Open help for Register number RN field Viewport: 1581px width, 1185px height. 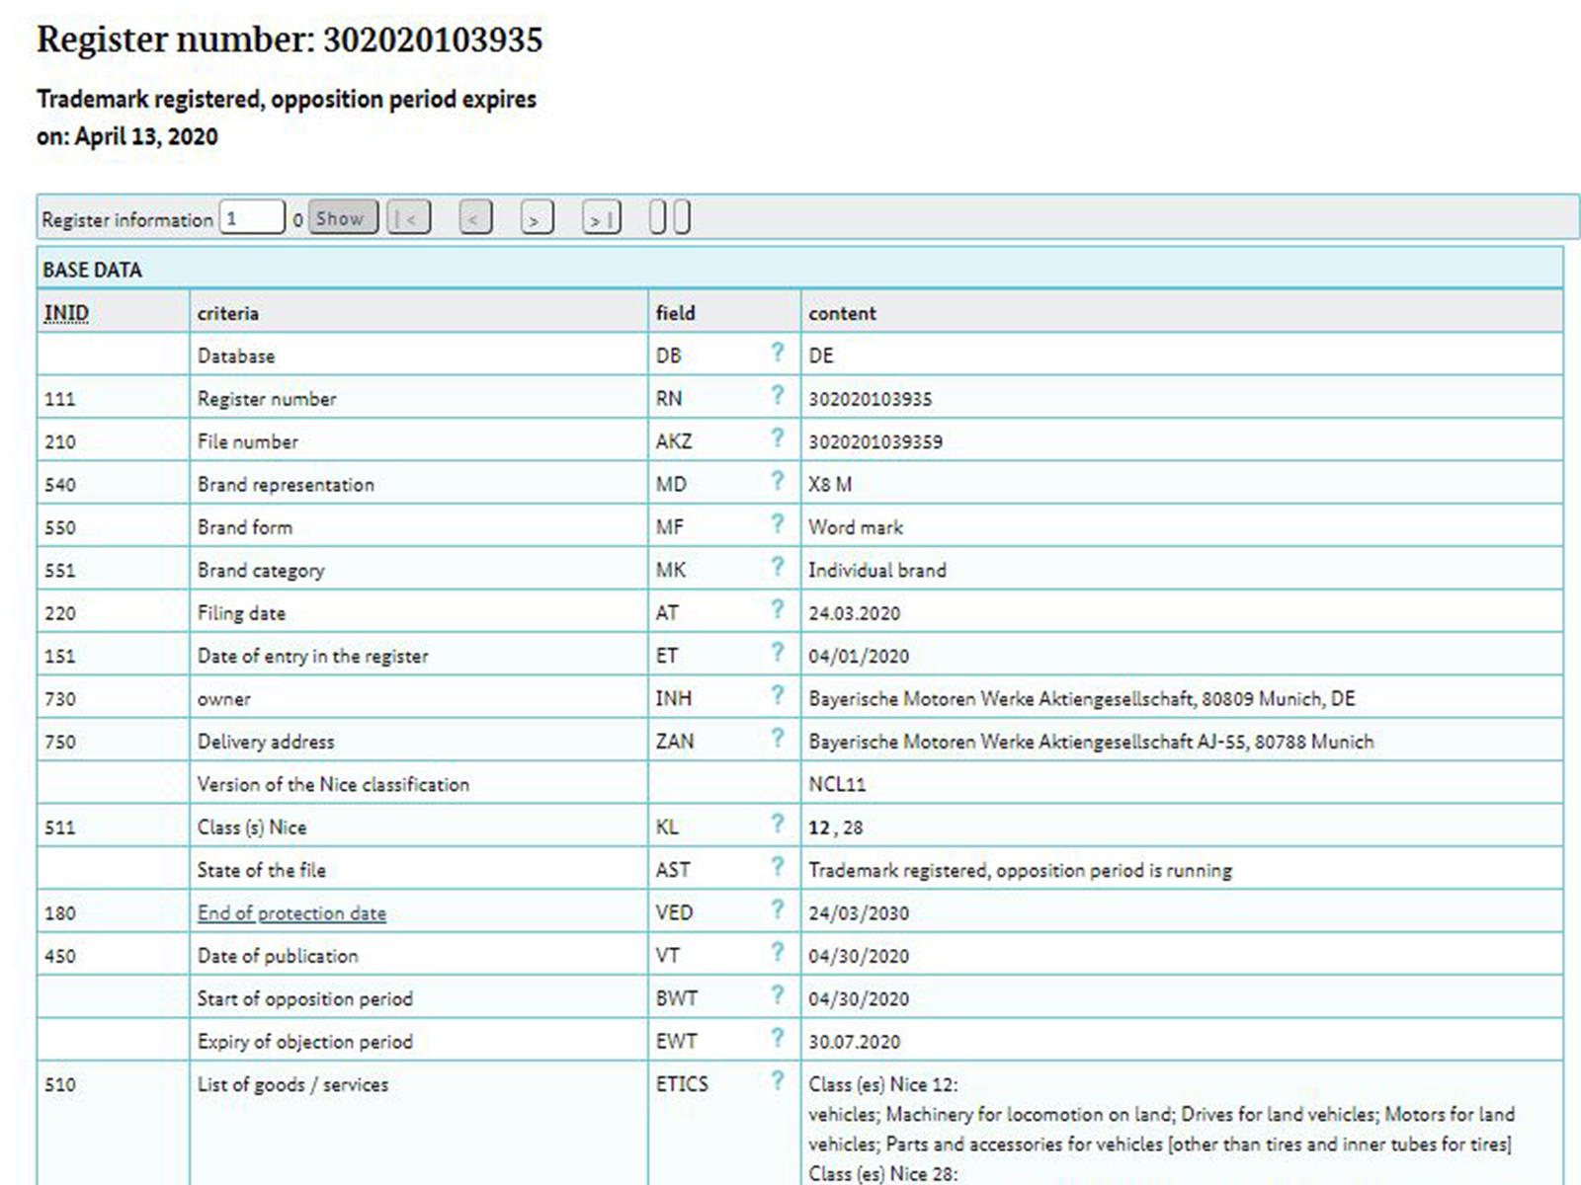778,396
